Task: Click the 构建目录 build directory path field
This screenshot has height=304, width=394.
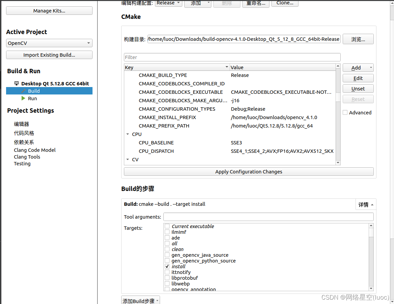Action: tap(244, 39)
